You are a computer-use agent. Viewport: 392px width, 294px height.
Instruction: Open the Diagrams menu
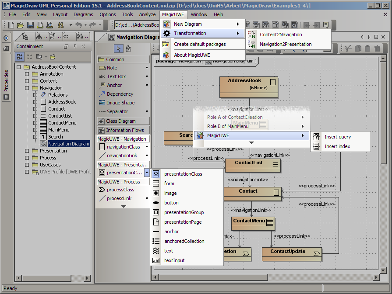coord(83,14)
